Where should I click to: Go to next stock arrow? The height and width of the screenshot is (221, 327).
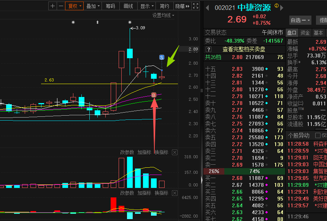[282, 8]
